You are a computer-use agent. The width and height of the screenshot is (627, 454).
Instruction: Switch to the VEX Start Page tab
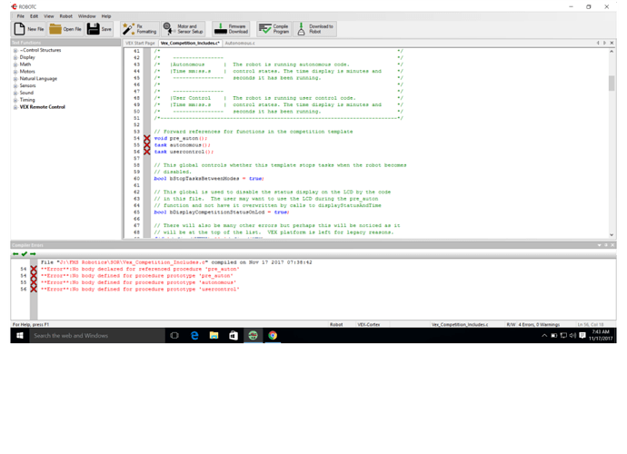(140, 43)
